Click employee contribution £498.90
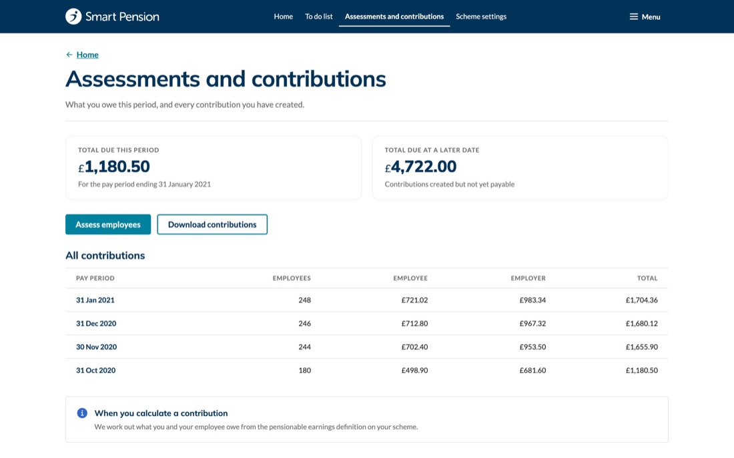 (x=415, y=371)
